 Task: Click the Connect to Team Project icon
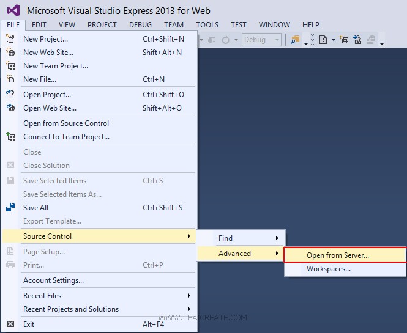pos(10,136)
